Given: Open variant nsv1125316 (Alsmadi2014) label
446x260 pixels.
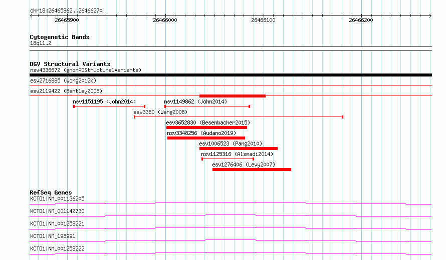Looking at the screenshot, I should [237, 154].
